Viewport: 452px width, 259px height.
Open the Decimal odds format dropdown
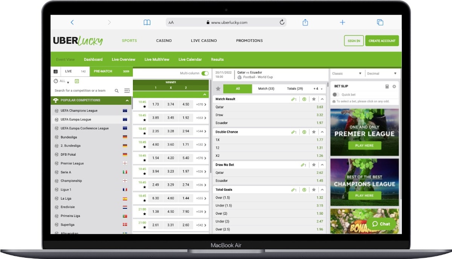point(382,74)
